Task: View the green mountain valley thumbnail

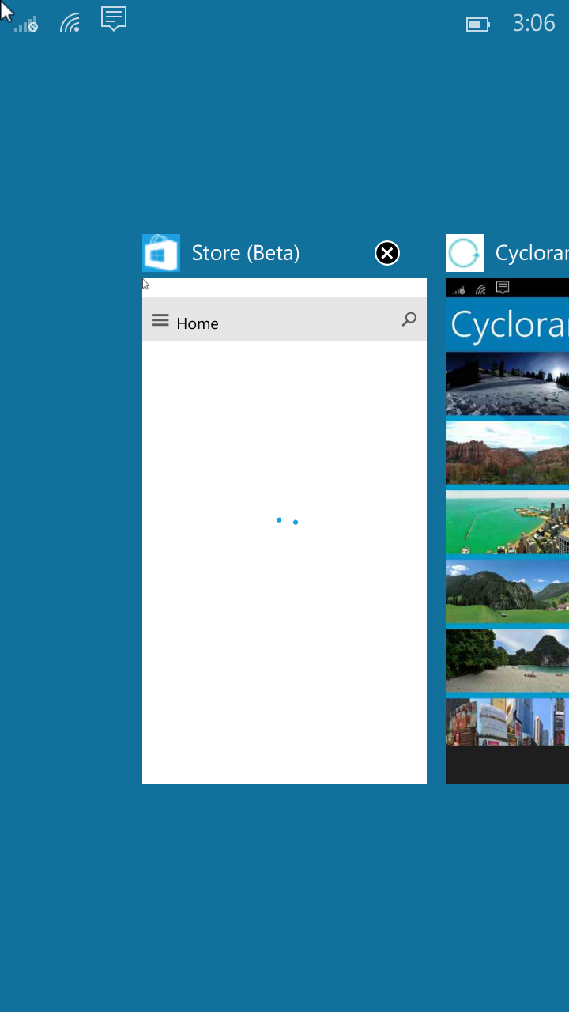Action: tap(507, 591)
